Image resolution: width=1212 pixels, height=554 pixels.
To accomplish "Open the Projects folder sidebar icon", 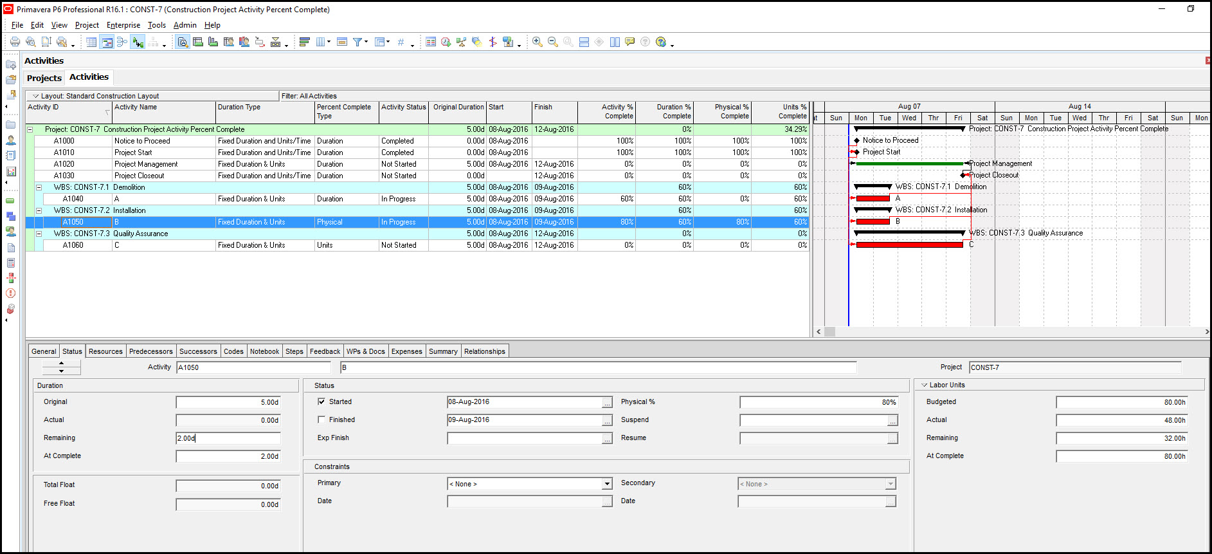I will 11,125.
